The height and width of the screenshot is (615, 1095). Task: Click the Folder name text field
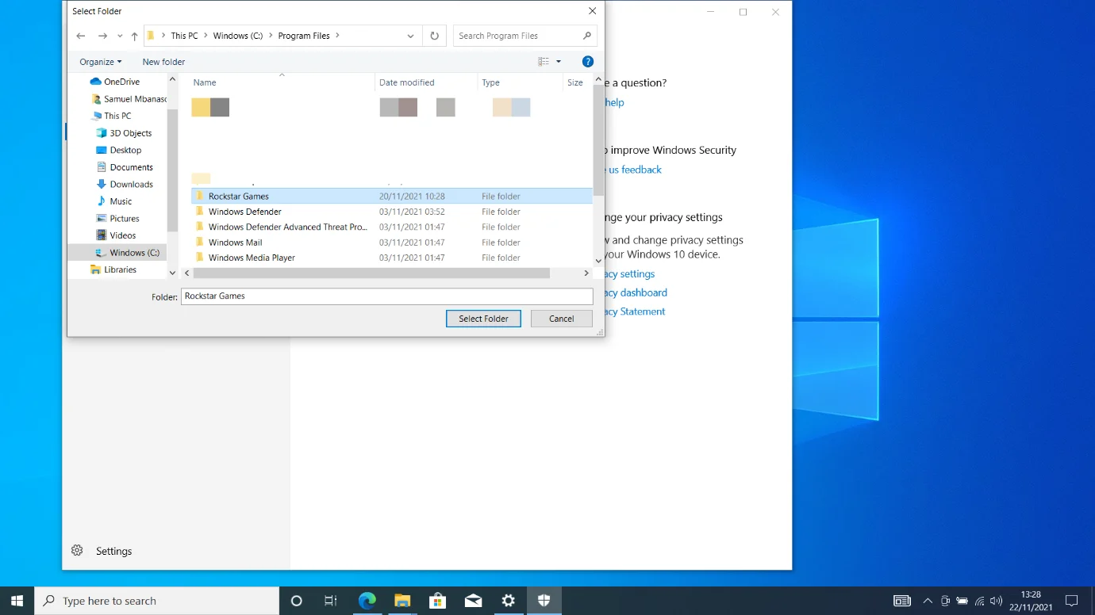(386, 296)
